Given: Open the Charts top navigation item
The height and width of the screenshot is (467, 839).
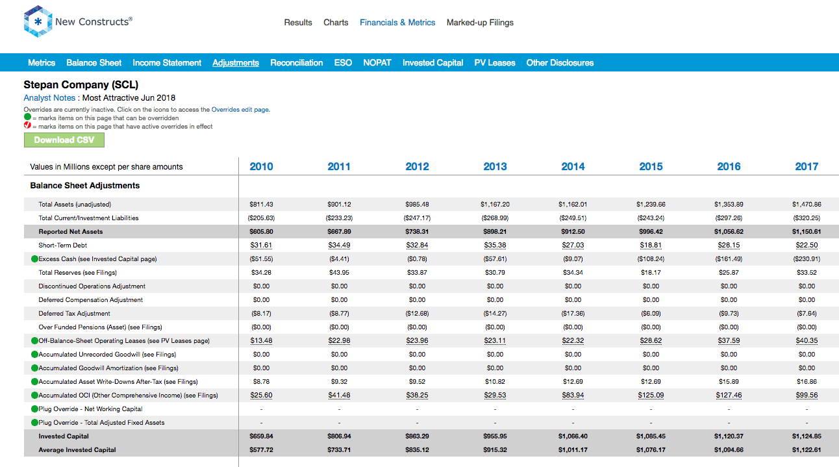Looking at the screenshot, I should tap(336, 23).
